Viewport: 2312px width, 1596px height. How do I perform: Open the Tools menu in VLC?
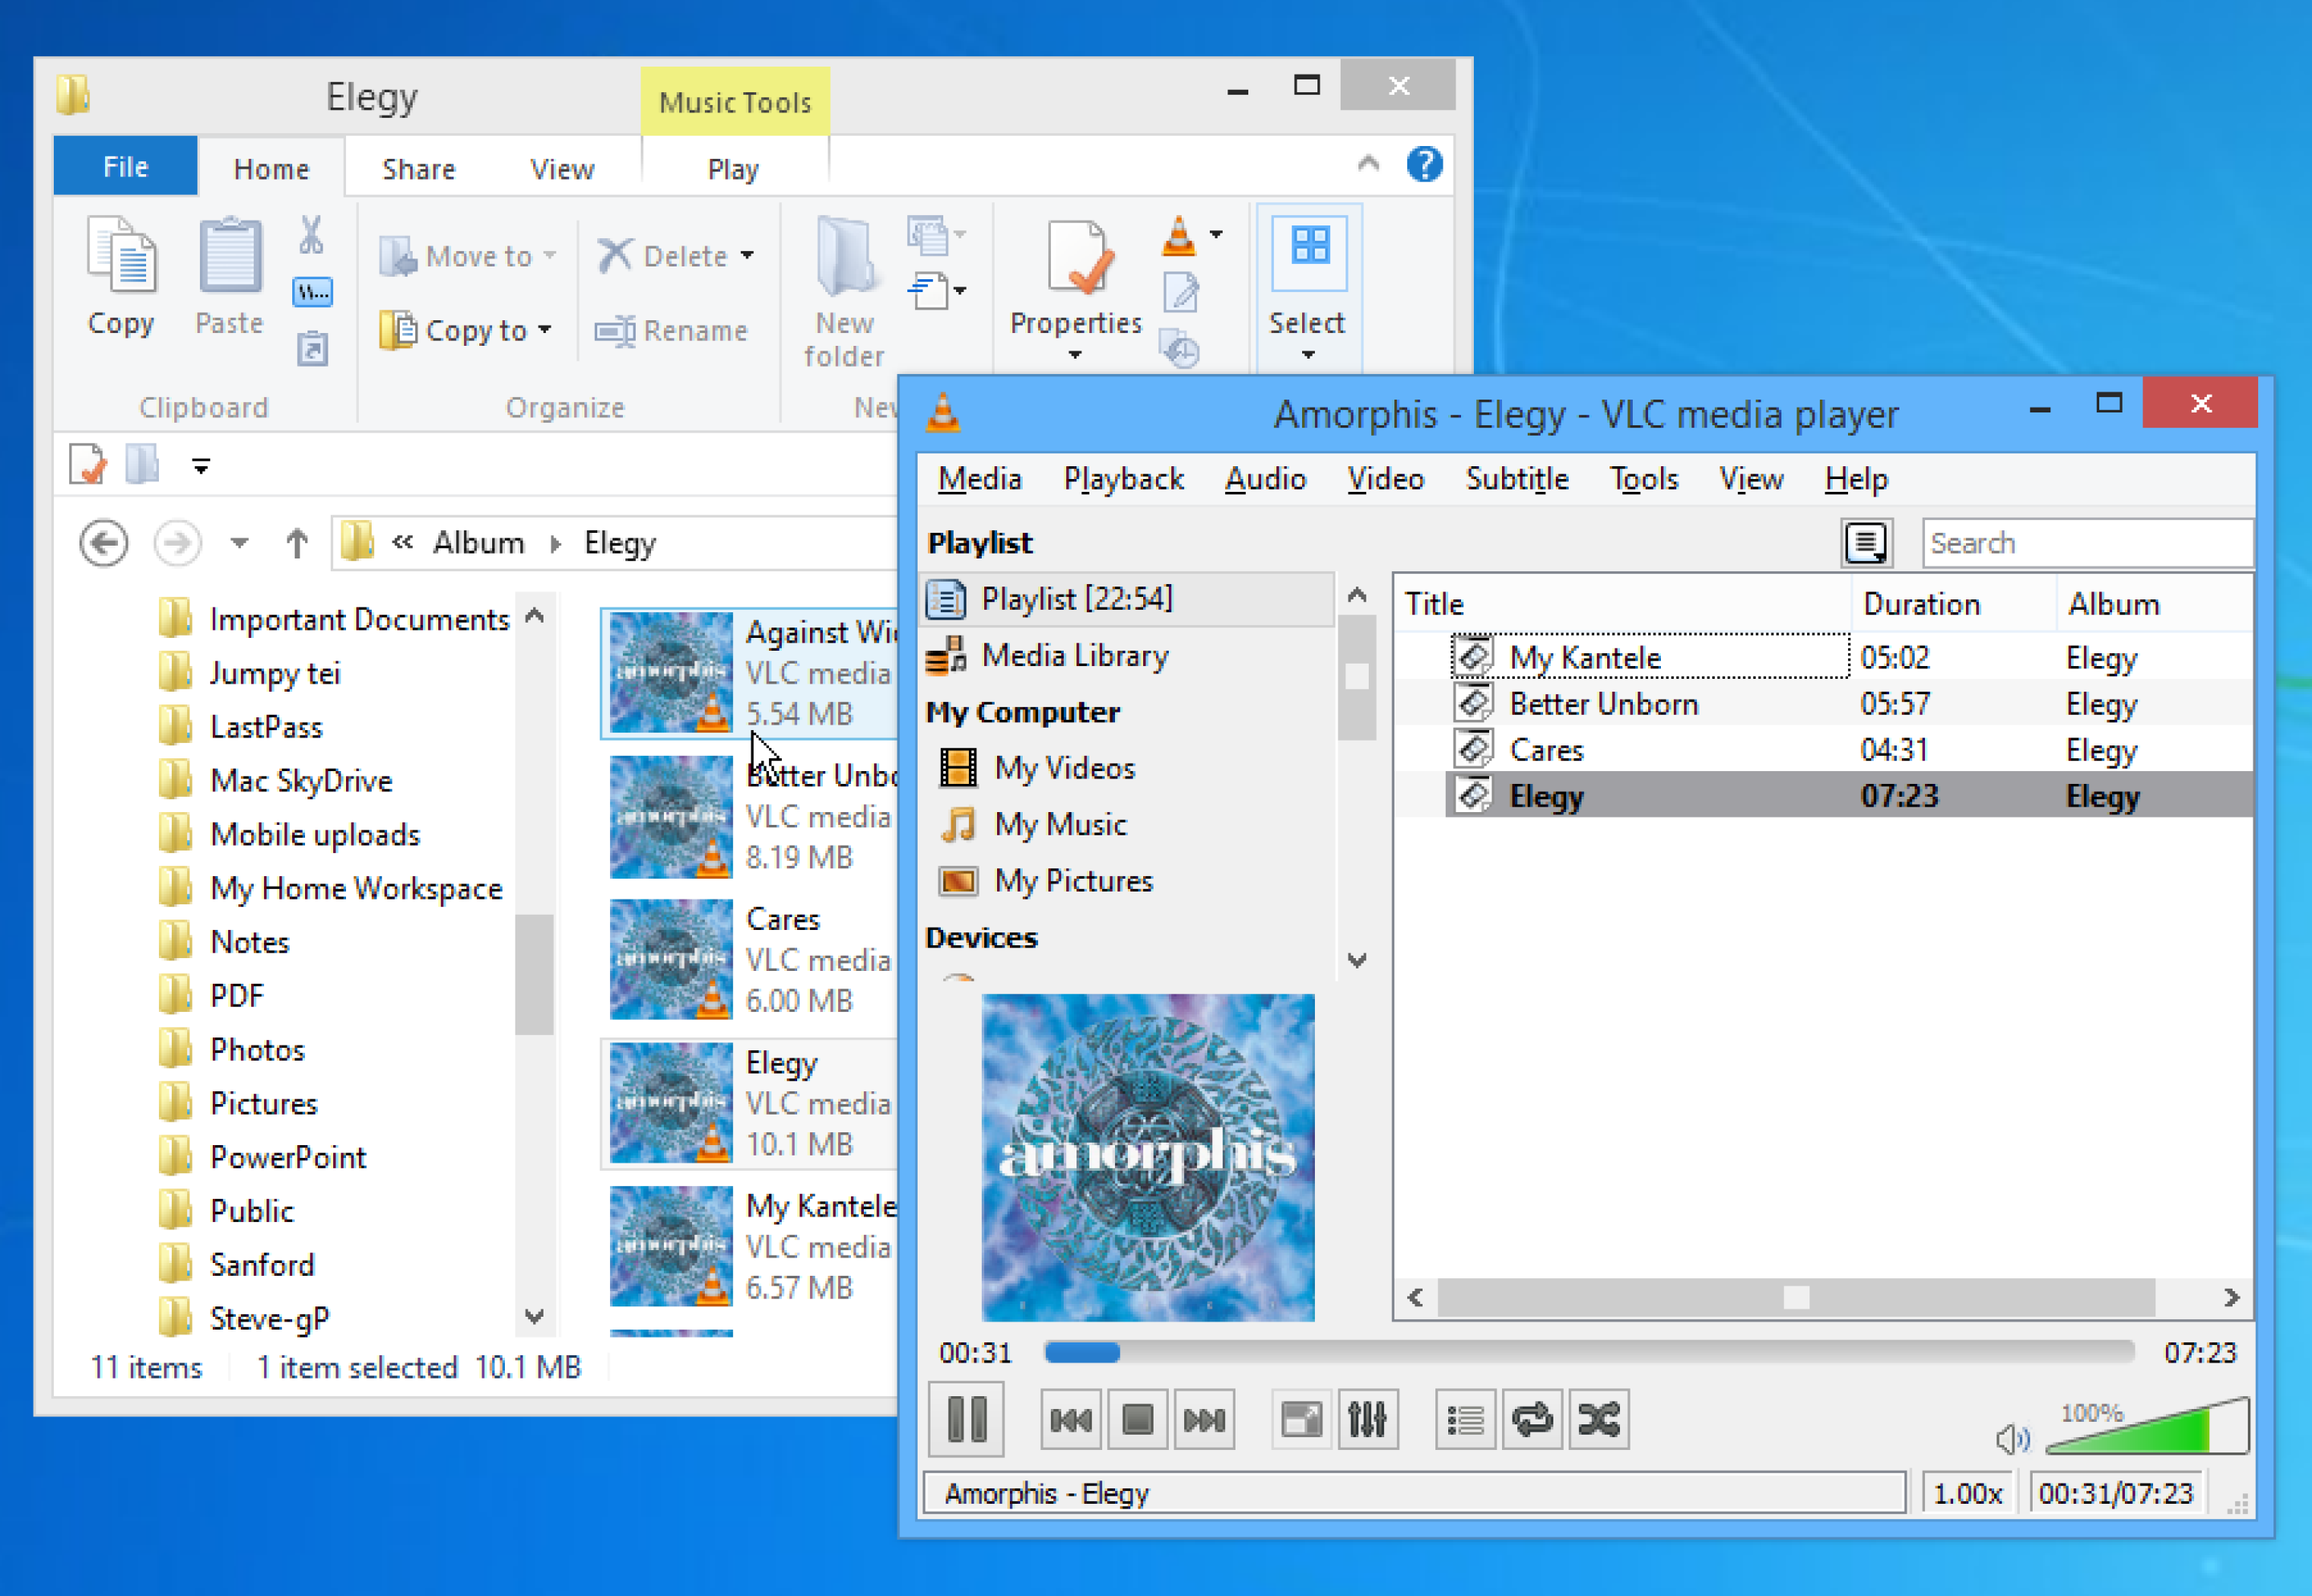click(1644, 479)
